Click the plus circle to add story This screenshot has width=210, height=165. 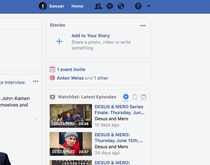tap(59, 41)
